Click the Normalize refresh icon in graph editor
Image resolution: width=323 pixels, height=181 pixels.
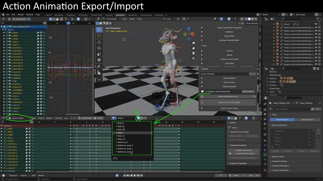click(29, 19)
